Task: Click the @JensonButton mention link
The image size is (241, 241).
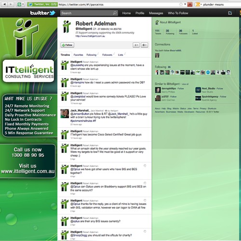Action: pyautogui.click(x=80, y=114)
